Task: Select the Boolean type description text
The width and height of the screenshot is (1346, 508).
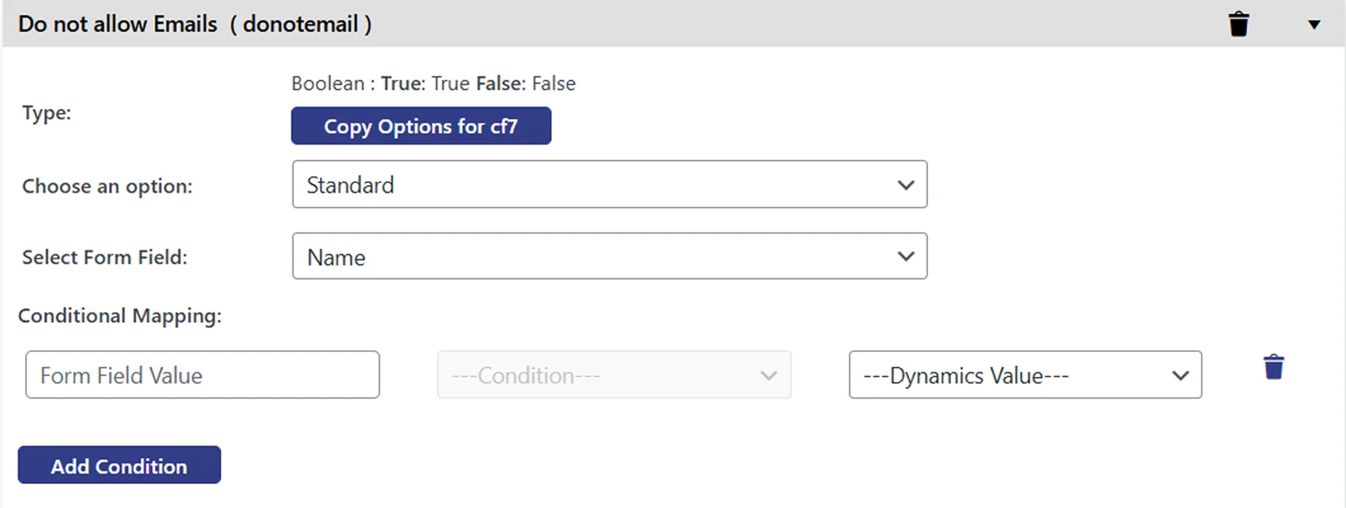Action: (x=432, y=83)
